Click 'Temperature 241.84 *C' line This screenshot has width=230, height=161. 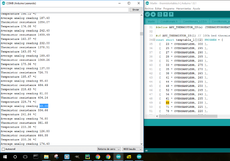[x=18, y=115]
